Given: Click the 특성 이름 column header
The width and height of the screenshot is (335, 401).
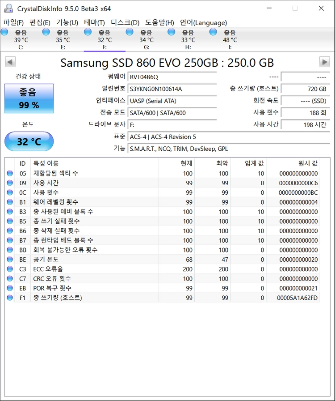Looking at the screenshot, I should coord(95,163).
